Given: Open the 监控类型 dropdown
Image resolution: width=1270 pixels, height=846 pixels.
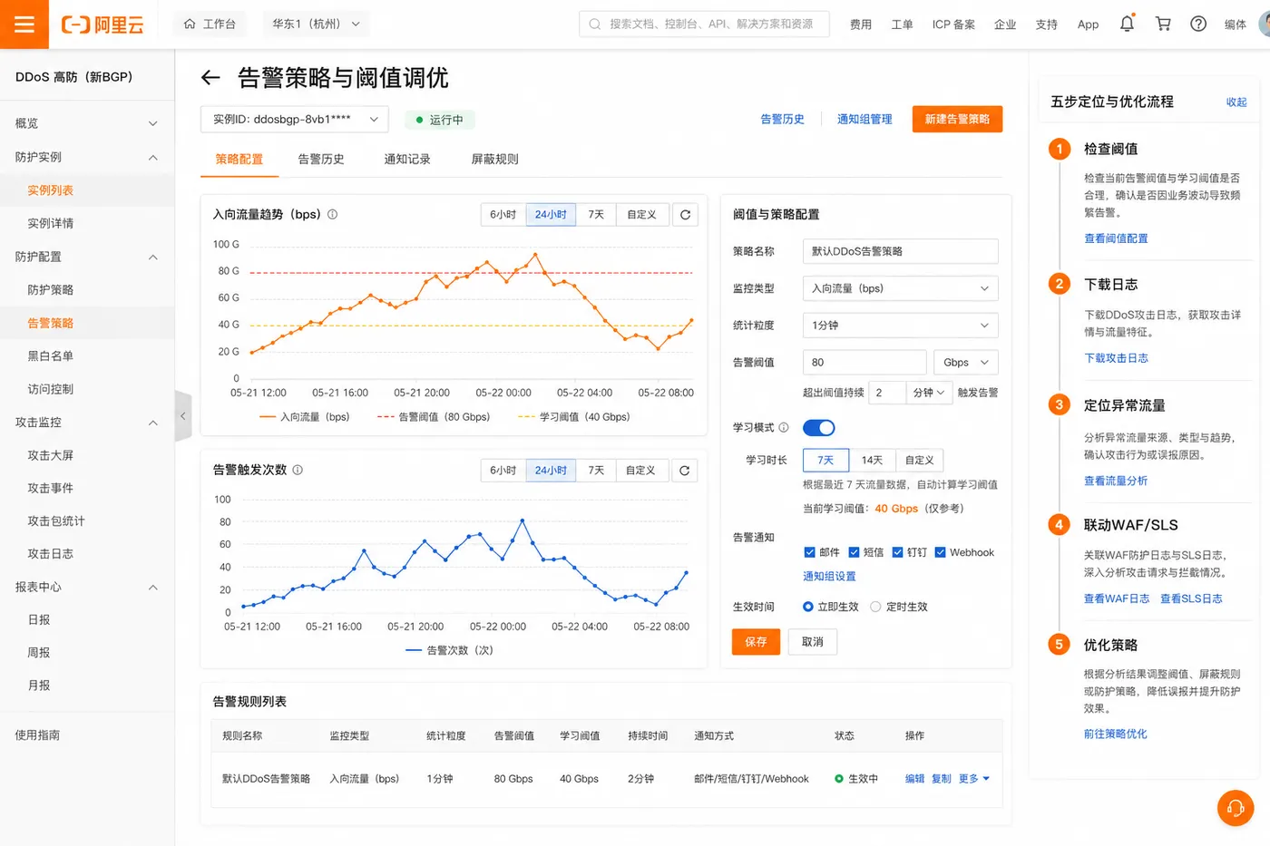Looking at the screenshot, I should (900, 288).
